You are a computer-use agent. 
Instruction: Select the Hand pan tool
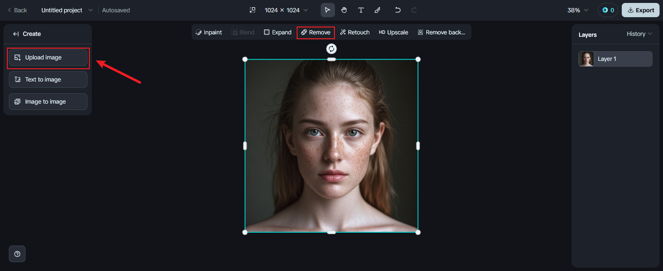344,10
